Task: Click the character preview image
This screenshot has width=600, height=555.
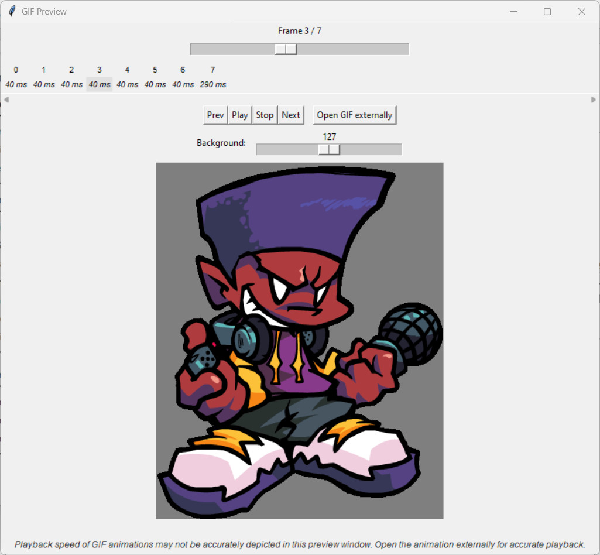Action: 299,340
